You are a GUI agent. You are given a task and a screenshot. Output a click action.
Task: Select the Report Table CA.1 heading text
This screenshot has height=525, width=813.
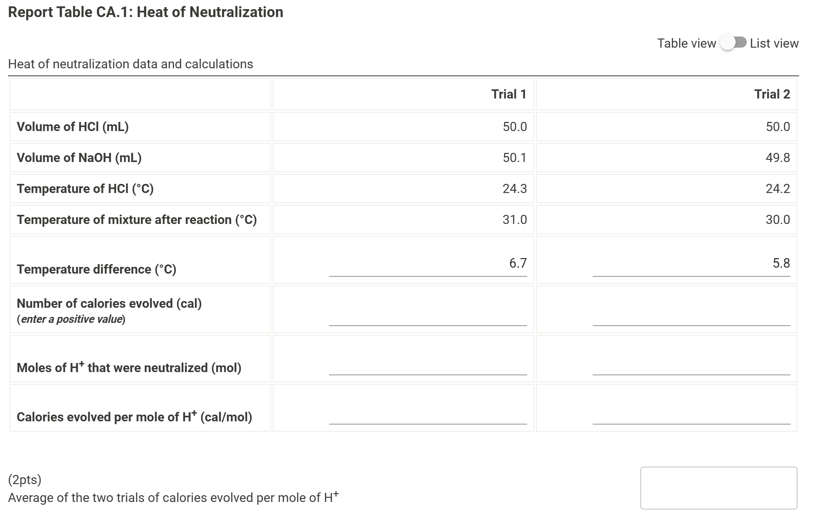click(x=146, y=12)
